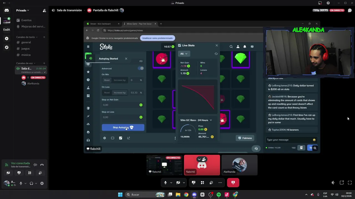Click the Fairness button
Viewport: 355px width, 199px height.
tap(245, 138)
